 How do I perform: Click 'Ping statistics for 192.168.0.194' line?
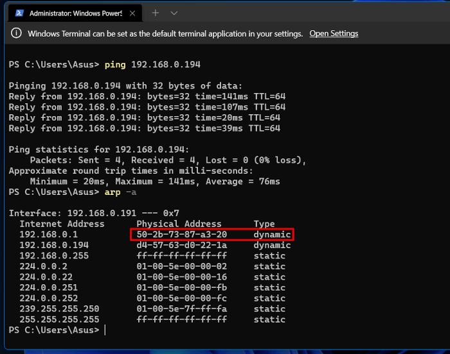coord(99,149)
